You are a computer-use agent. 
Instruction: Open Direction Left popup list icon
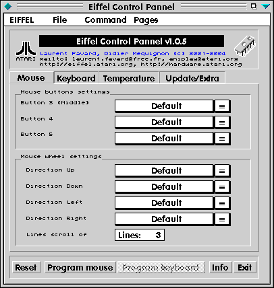point(222,203)
